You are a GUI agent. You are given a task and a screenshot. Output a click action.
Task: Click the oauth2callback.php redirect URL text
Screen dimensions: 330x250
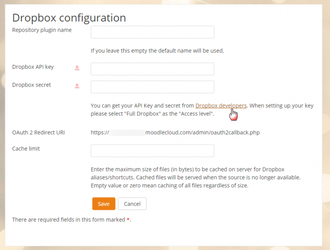pyautogui.click(x=203, y=132)
